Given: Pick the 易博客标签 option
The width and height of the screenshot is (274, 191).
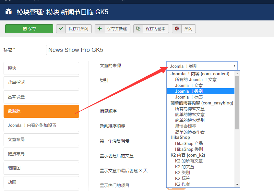Looking at the screenshot, I should point(200,126).
